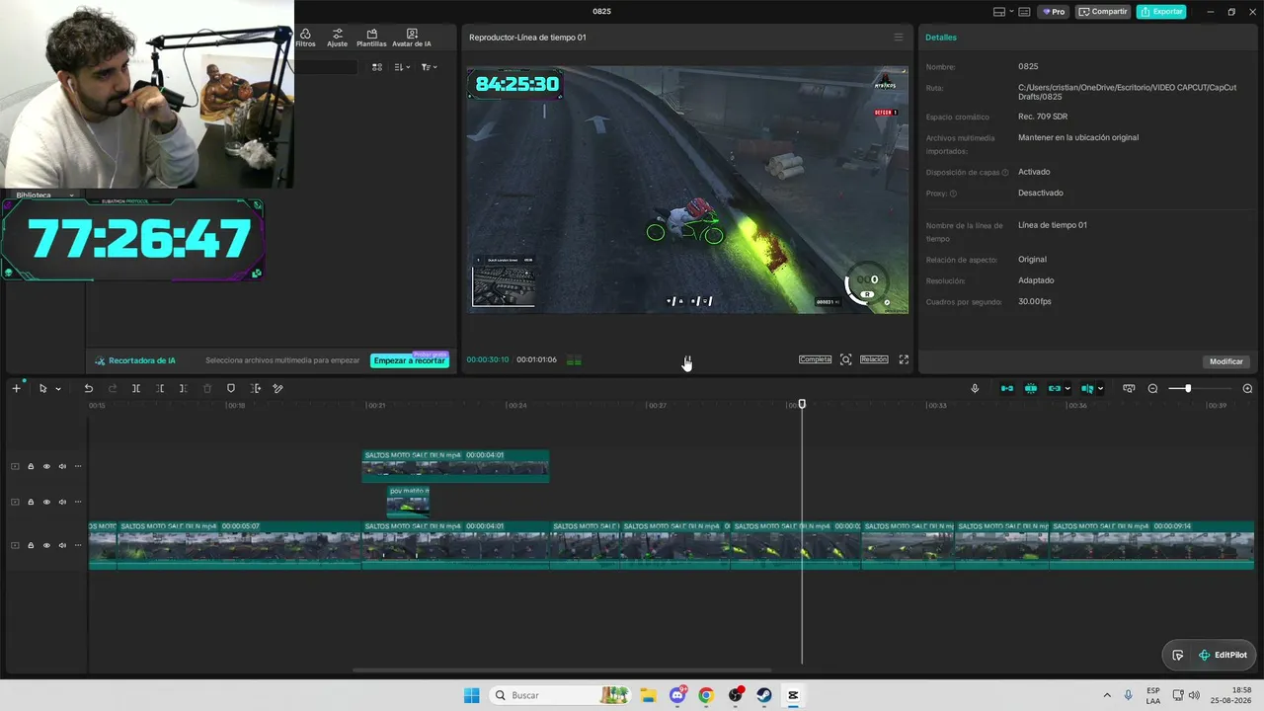Toggle the audio level meter indicator

coord(574,360)
